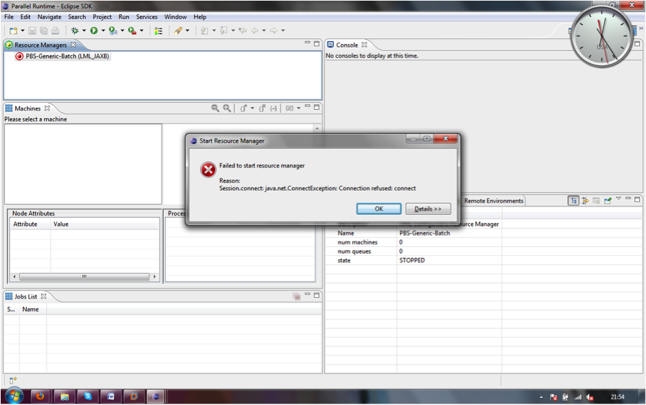Image resolution: width=646 pixels, height=405 pixels.
Task: Click OK in Start Resource Manager dialog
Action: (379, 209)
